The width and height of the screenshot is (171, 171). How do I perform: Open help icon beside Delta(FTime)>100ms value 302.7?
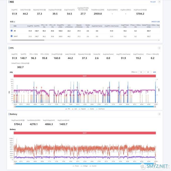click(28, 63)
